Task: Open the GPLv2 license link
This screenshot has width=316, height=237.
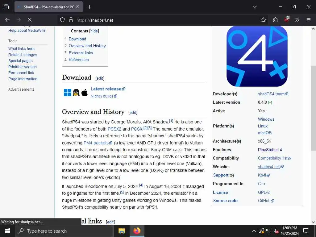Action: pyautogui.click(x=264, y=192)
